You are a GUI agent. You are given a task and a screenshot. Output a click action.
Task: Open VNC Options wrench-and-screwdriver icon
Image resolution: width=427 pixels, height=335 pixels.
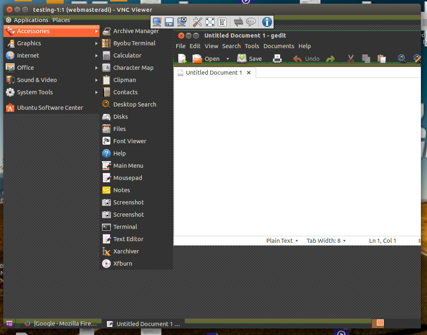pos(197,22)
